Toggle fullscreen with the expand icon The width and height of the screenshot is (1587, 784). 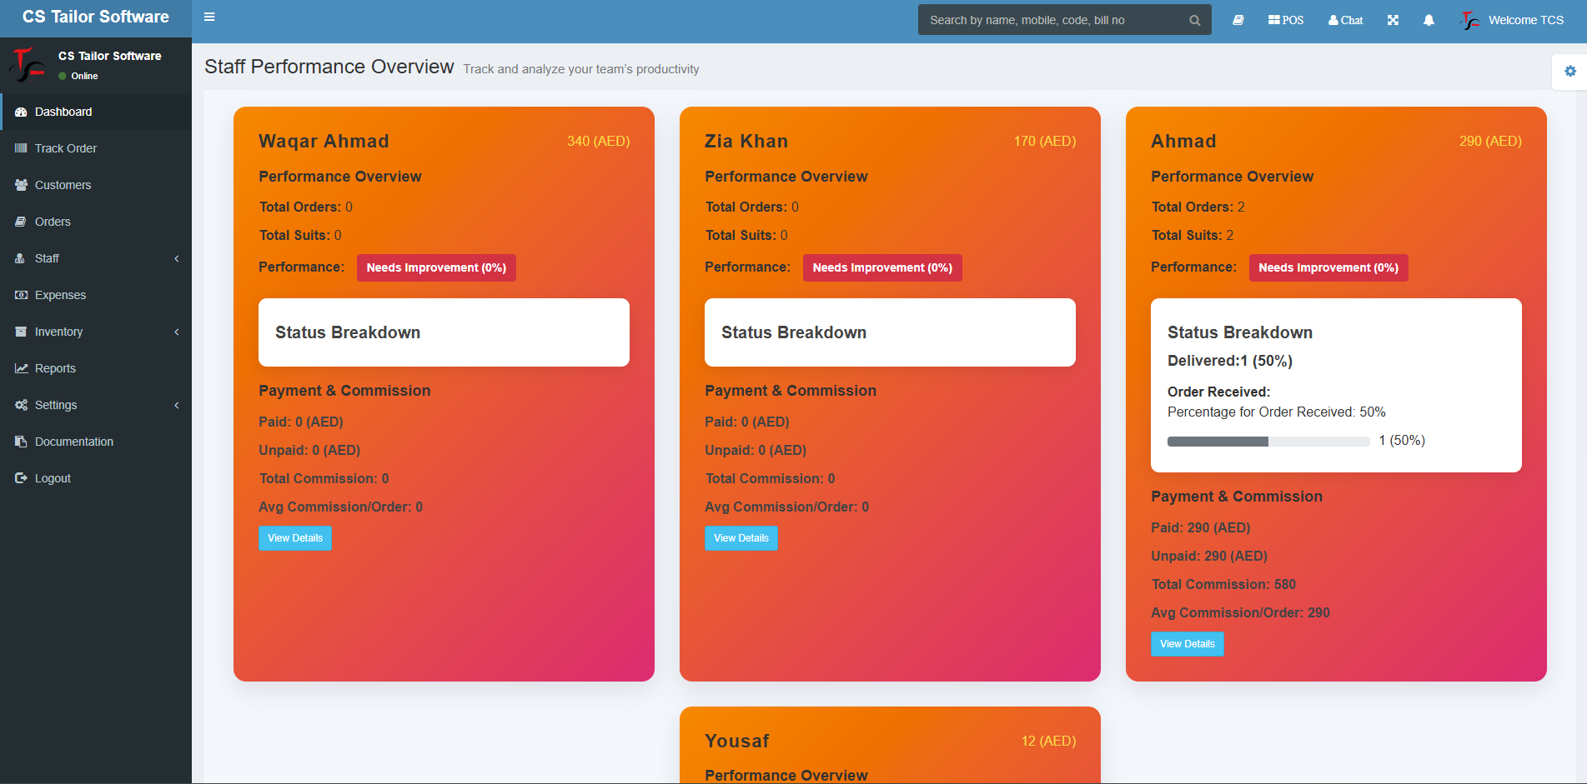point(1393,20)
